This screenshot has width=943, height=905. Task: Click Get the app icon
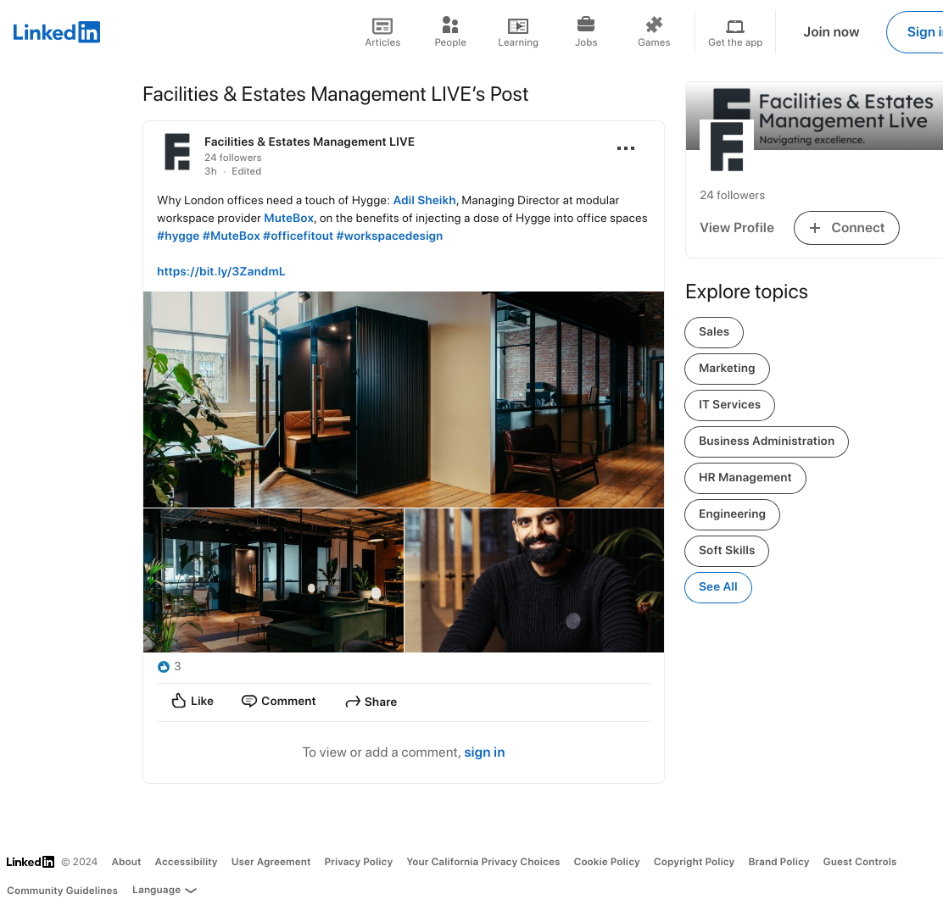point(735,32)
